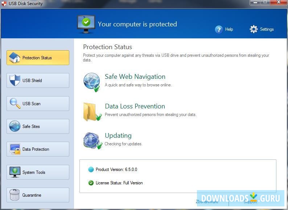Click 'Product Version: 6.5.0.0' text
This screenshot has width=288, height=210.
pos(116,170)
